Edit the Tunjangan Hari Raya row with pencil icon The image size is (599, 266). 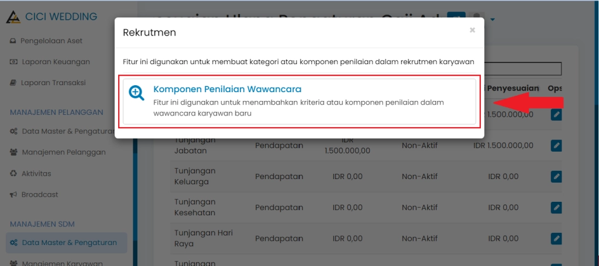(556, 239)
